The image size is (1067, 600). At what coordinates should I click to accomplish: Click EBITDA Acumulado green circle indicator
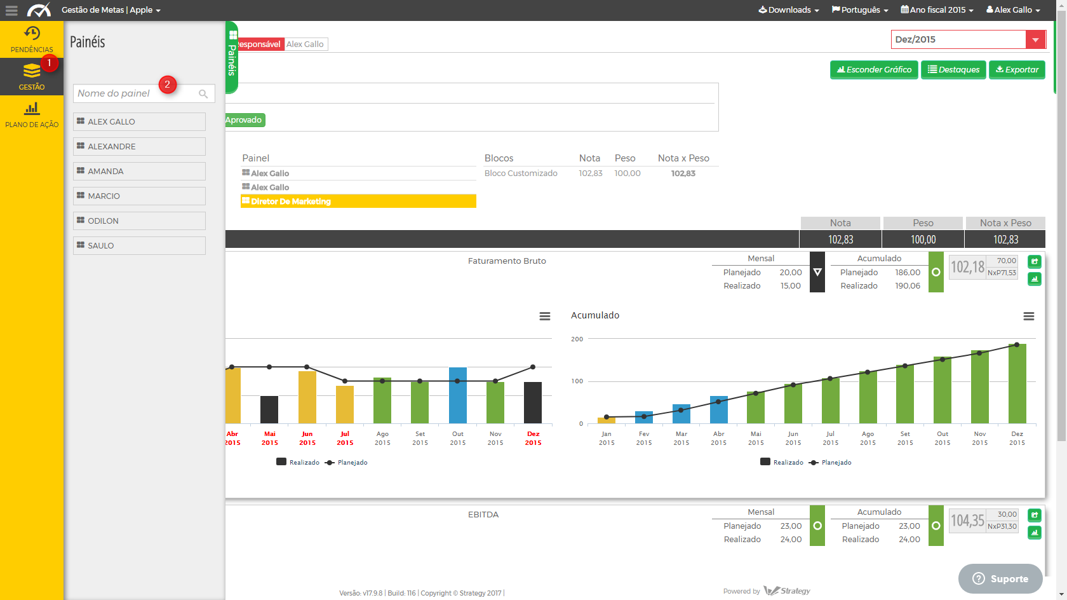pyautogui.click(x=936, y=526)
